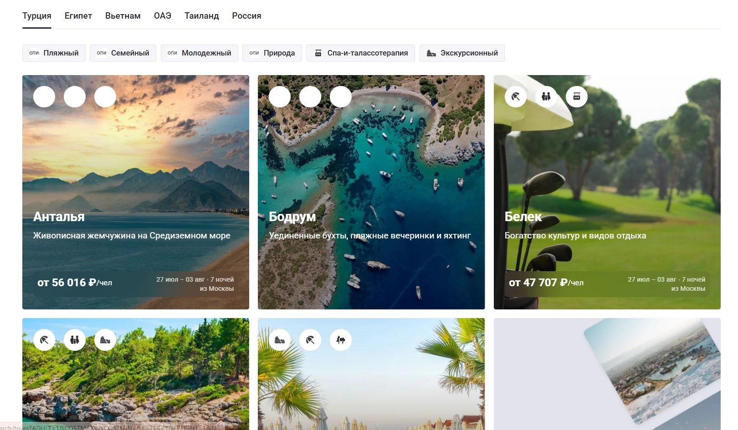The height and width of the screenshot is (430, 738).
Task: Enable the Экскурсионный filter chip
Action: pyautogui.click(x=462, y=53)
